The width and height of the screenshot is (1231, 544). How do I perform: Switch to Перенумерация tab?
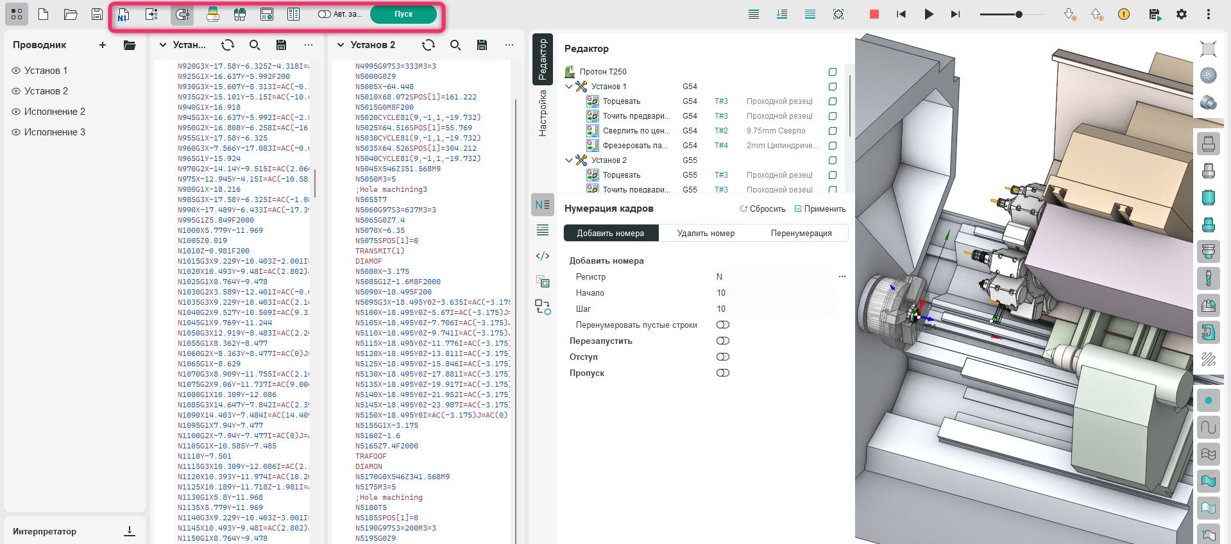click(801, 234)
